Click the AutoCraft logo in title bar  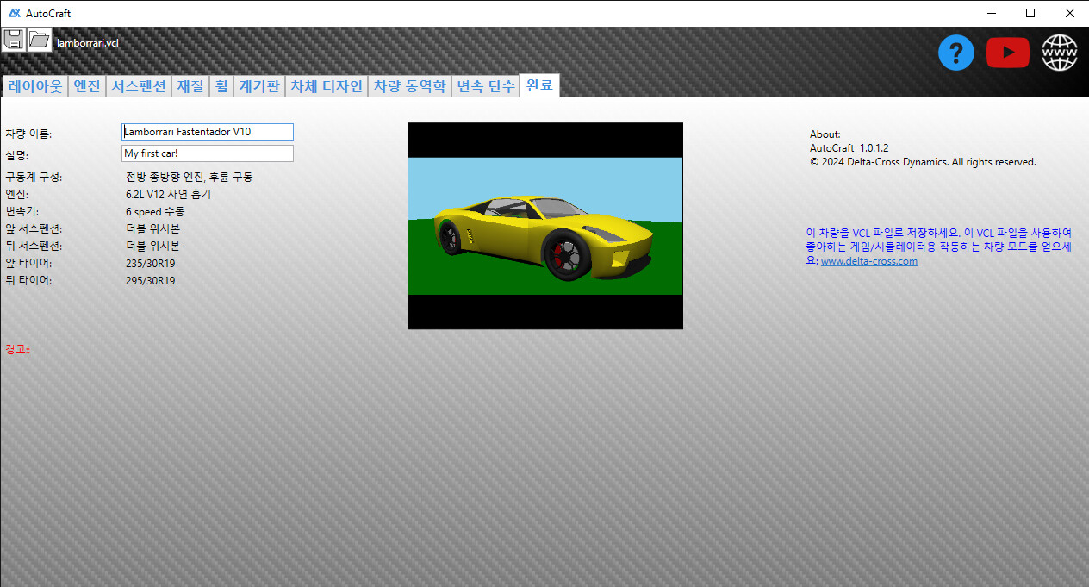pyautogui.click(x=14, y=13)
